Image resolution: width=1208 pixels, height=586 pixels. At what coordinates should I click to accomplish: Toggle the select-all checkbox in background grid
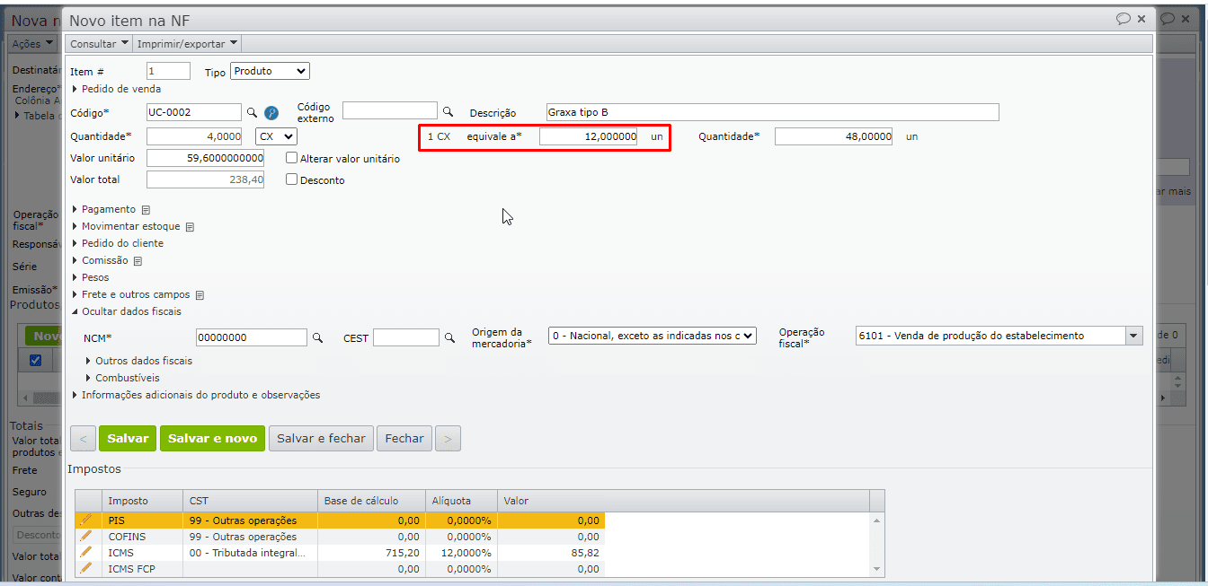35,361
